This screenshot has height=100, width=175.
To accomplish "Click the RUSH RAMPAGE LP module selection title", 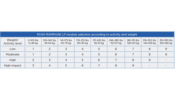I will 87,34.
